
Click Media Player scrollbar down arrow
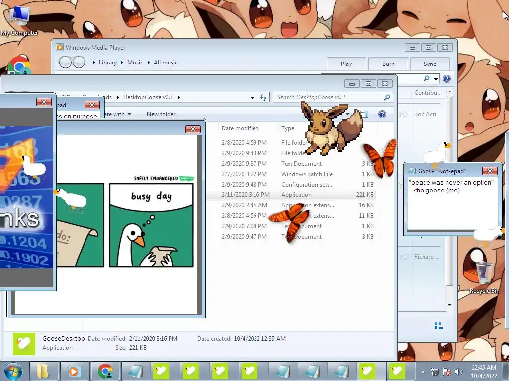[x=449, y=305]
